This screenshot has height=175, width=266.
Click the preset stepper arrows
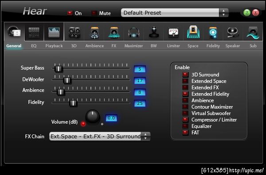(224, 13)
